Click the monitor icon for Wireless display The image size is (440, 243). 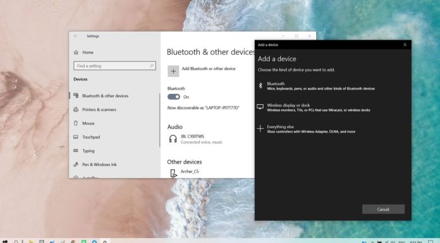pyautogui.click(x=260, y=107)
